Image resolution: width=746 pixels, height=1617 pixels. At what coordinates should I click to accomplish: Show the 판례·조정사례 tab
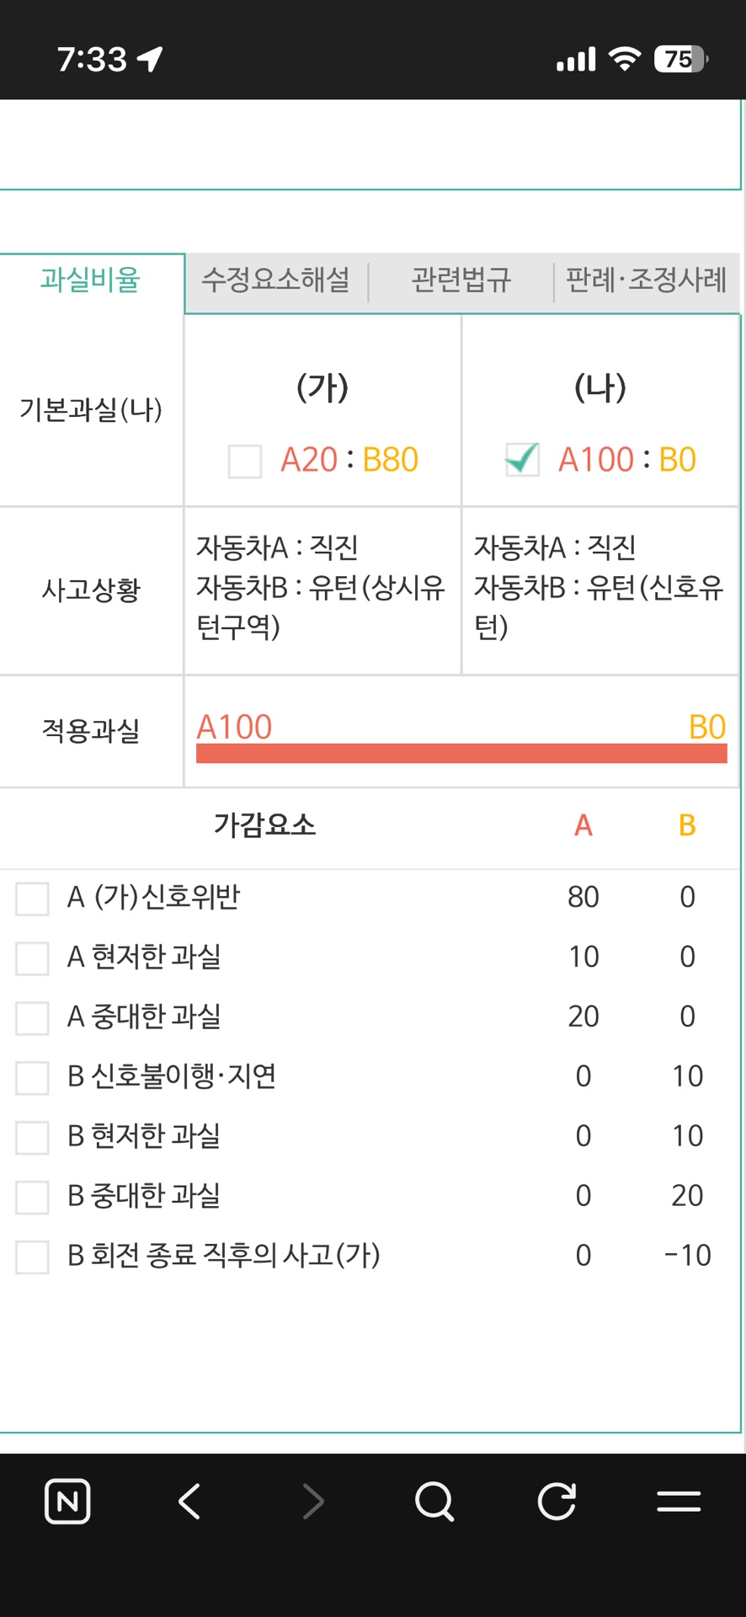click(646, 280)
